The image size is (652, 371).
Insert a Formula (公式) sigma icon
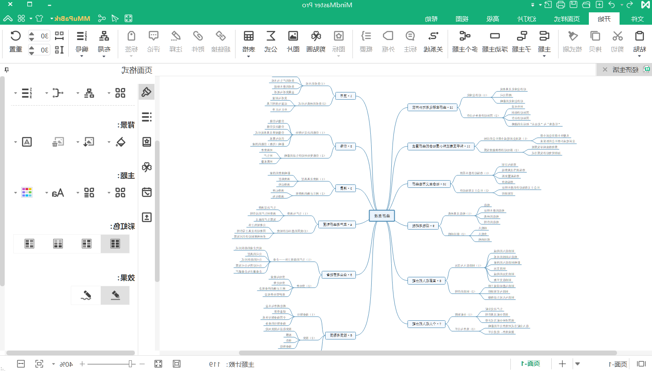tap(271, 36)
